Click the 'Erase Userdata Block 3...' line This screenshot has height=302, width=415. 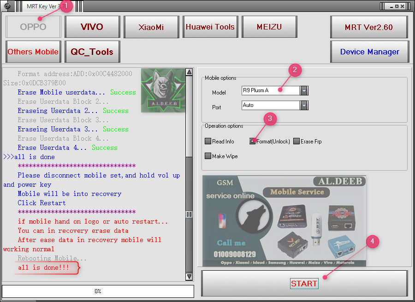tap(63, 120)
